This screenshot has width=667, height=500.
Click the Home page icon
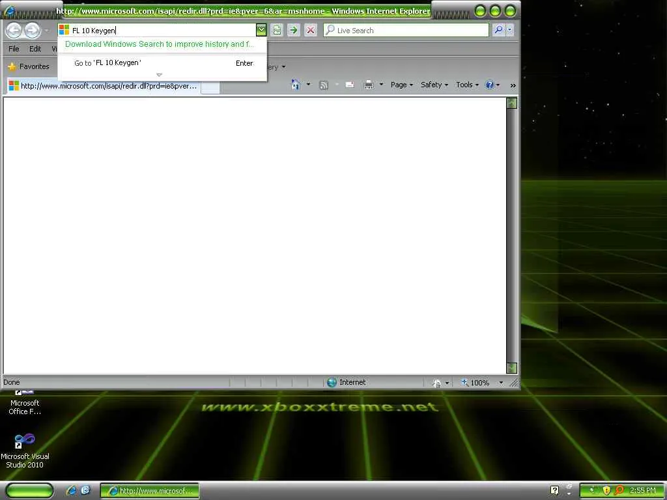coord(296,85)
